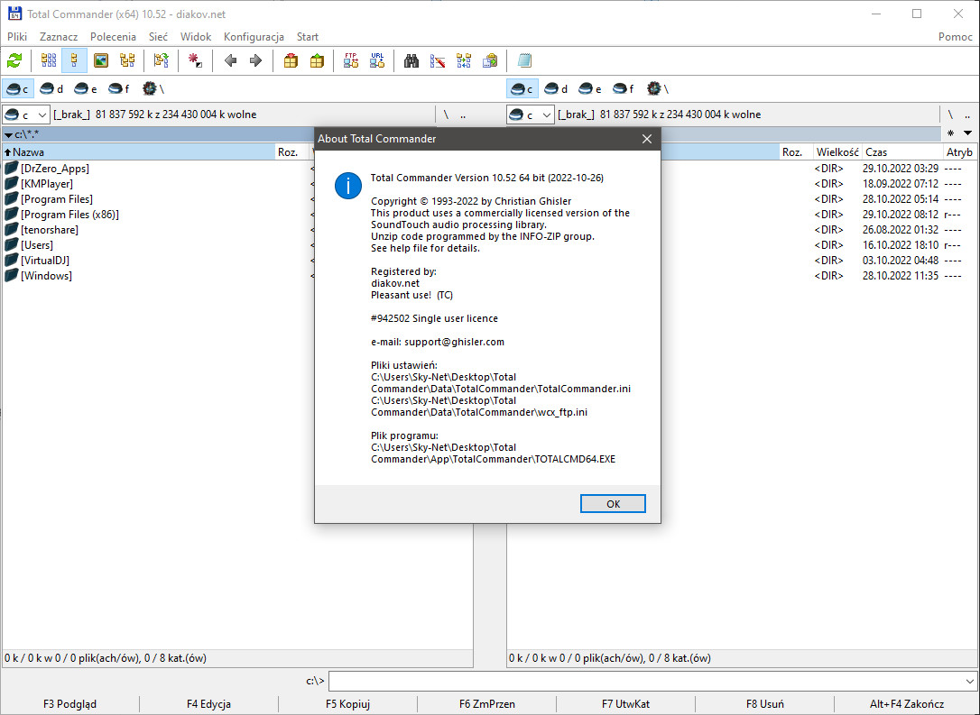Sort right panel by Wielkość column
The width and height of the screenshot is (980, 715).
pos(837,151)
